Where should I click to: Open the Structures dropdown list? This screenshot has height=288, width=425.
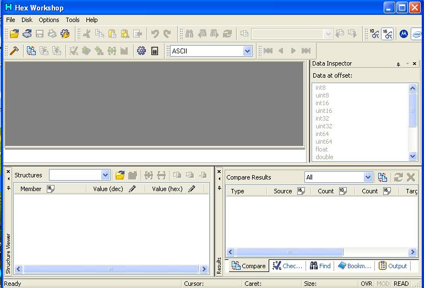[106, 176]
